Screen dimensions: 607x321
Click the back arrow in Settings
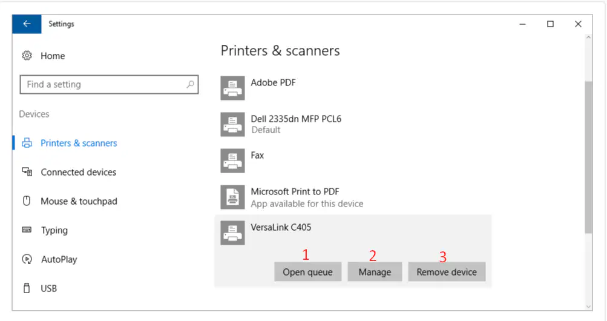[x=27, y=24]
